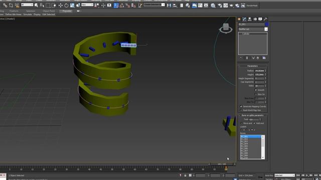Select the Rectangular Selection Region tool

[48, 5]
